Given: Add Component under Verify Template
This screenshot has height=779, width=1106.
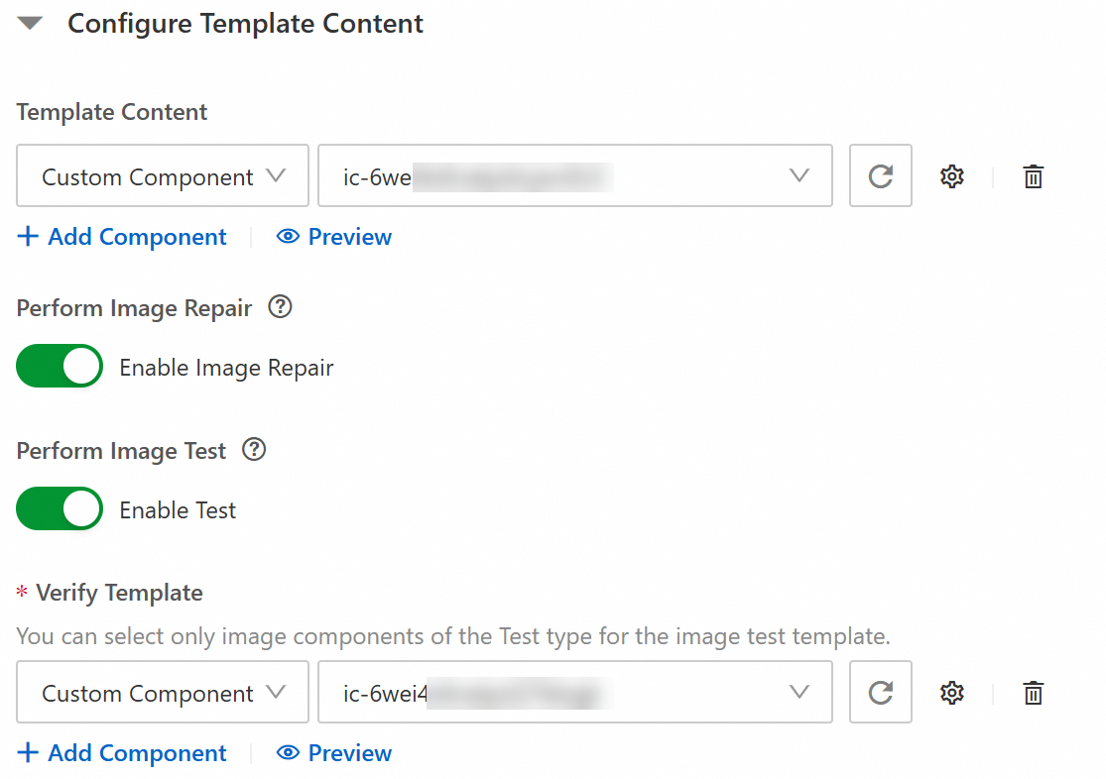Looking at the screenshot, I should [x=123, y=753].
